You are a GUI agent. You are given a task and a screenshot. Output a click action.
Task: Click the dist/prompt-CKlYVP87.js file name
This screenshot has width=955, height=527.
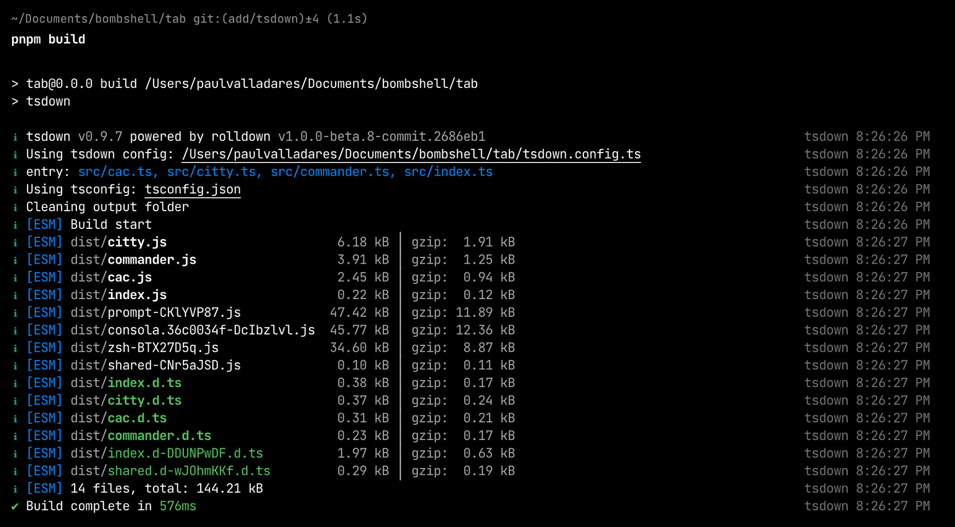click(156, 312)
